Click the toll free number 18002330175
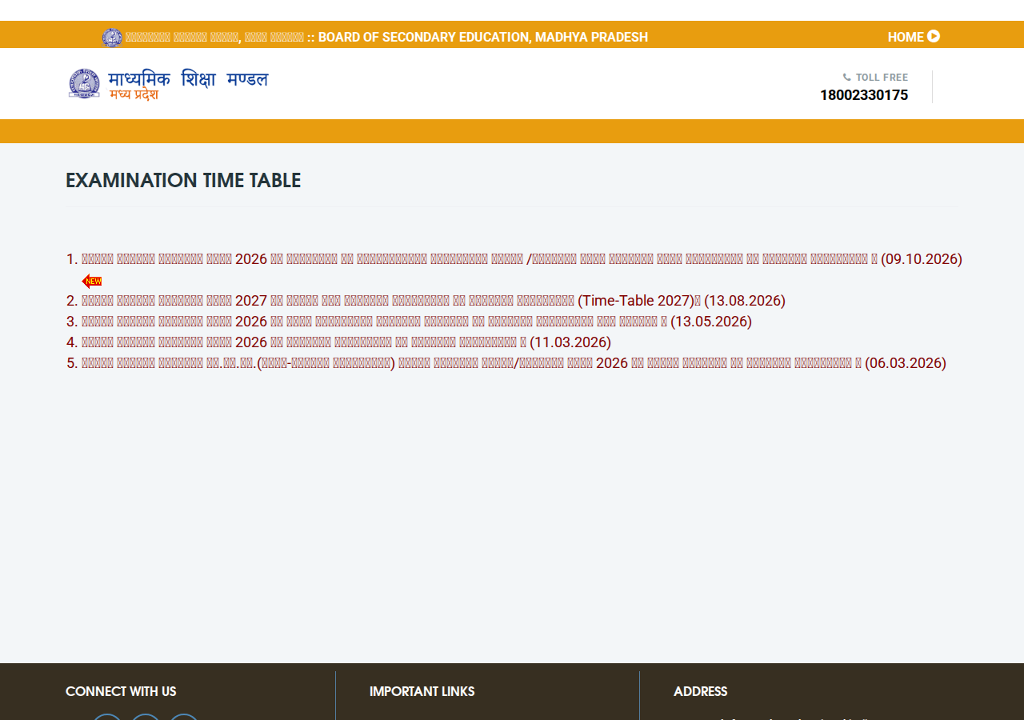 click(864, 95)
